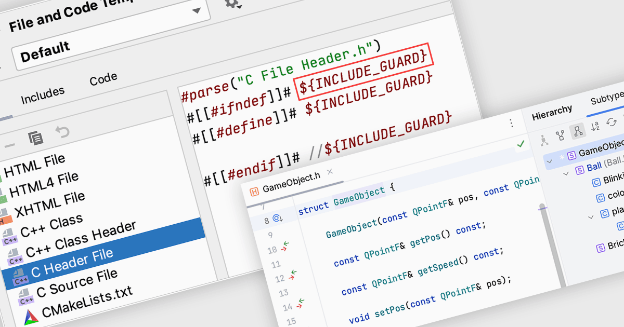The width and height of the screenshot is (624, 327).
Task: Collapse the 'pla…' class hierarchy node
Action: click(591, 217)
